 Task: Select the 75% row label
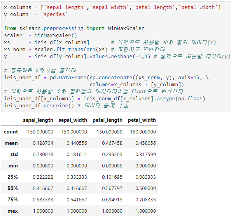click(x=12, y=200)
